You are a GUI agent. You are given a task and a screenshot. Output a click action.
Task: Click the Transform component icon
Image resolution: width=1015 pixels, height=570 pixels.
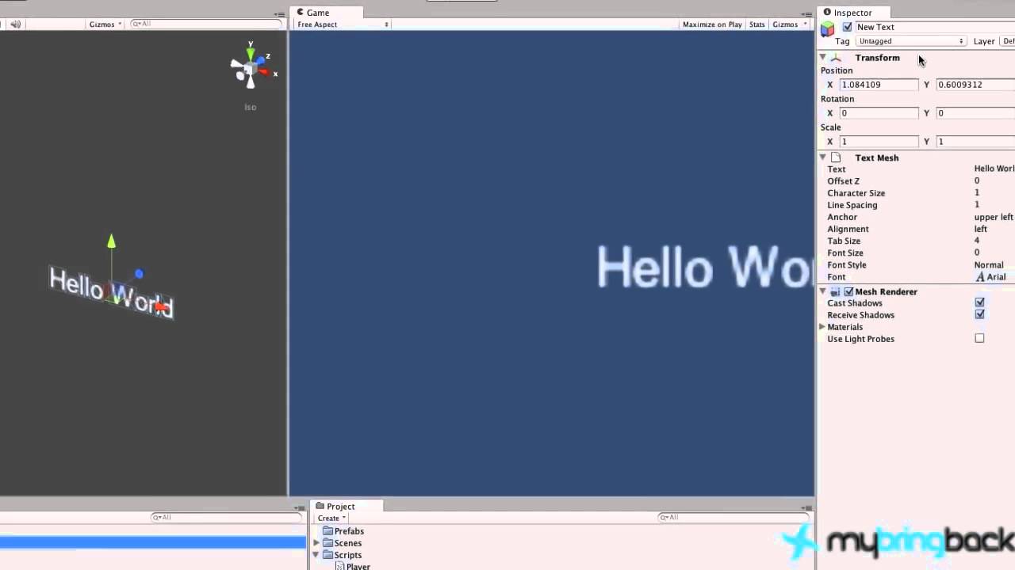click(x=836, y=58)
